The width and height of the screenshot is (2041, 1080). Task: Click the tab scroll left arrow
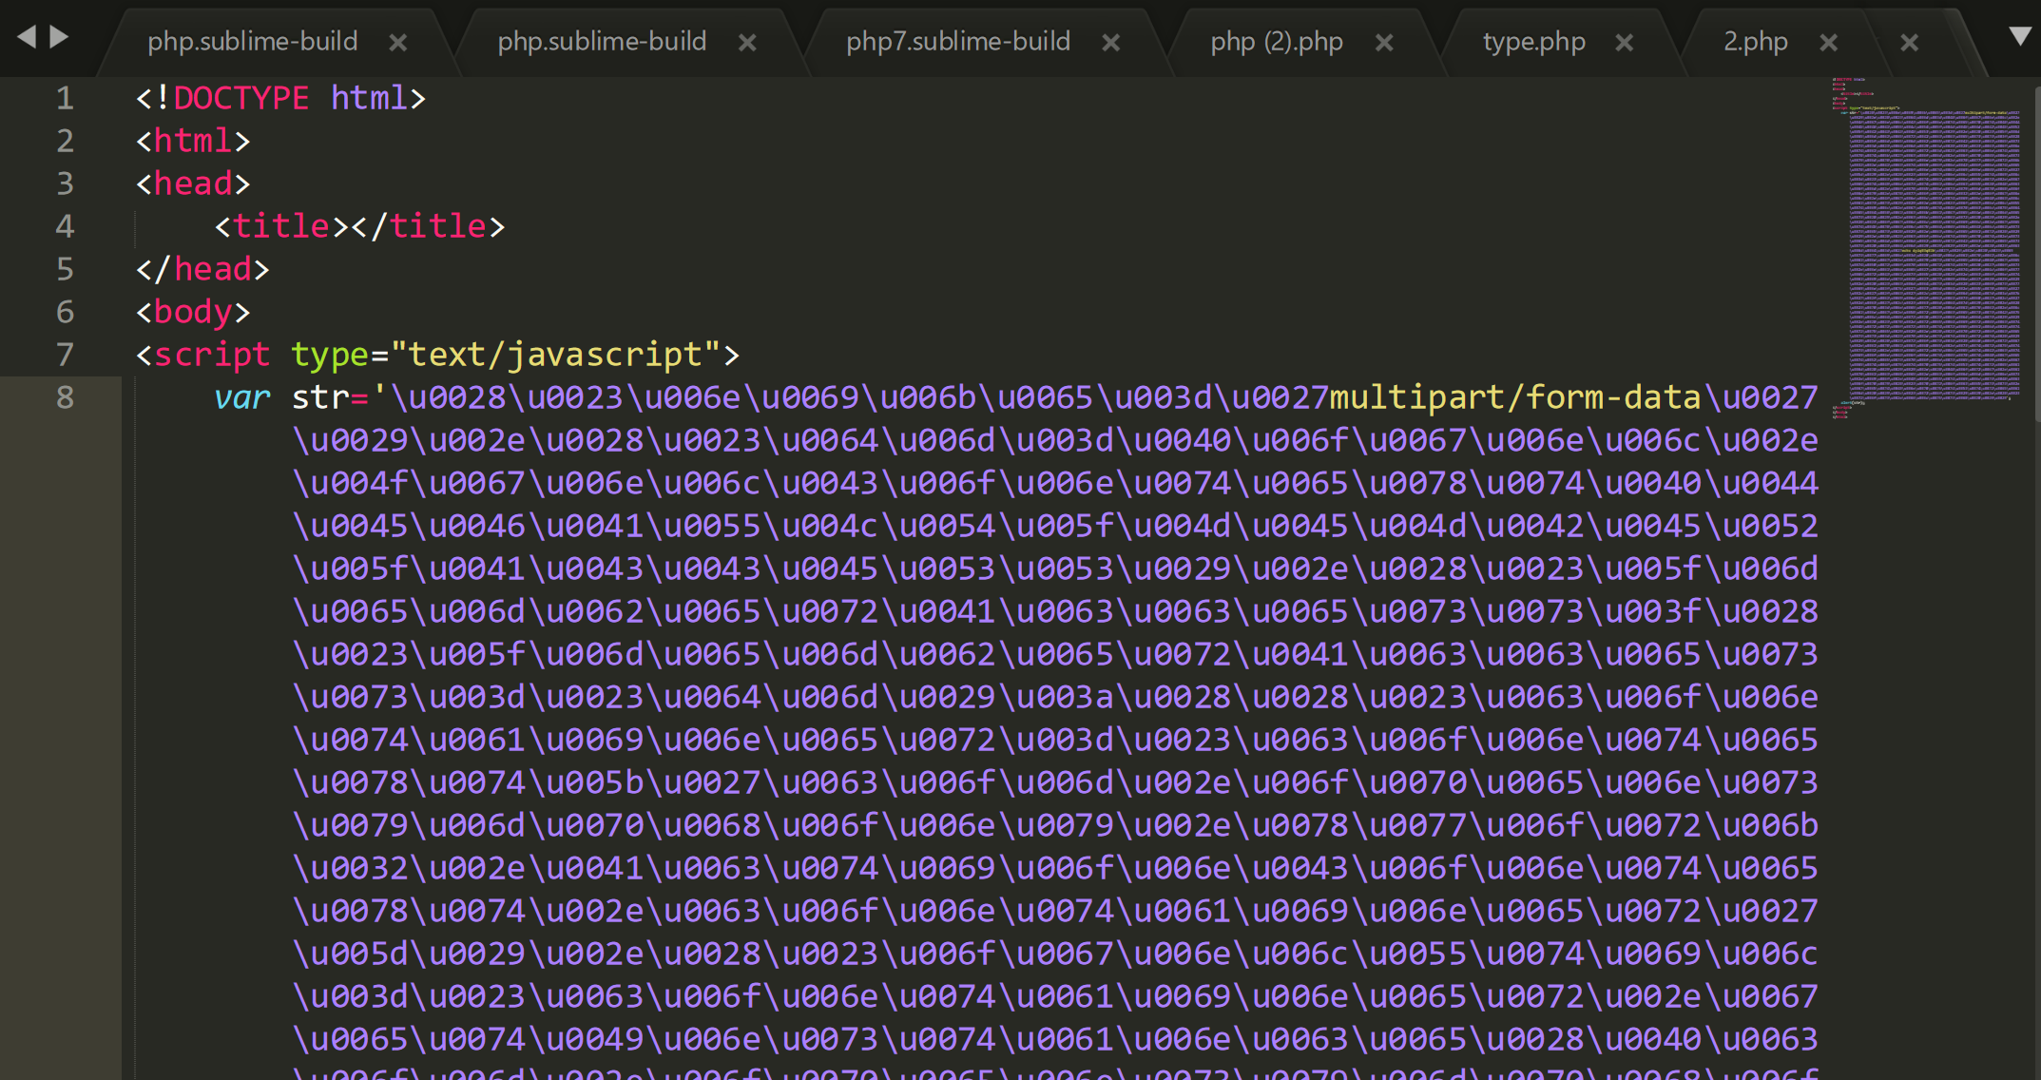point(27,37)
